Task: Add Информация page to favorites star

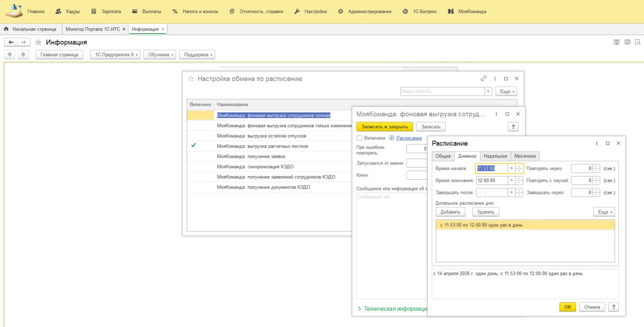Action: point(38,42)
